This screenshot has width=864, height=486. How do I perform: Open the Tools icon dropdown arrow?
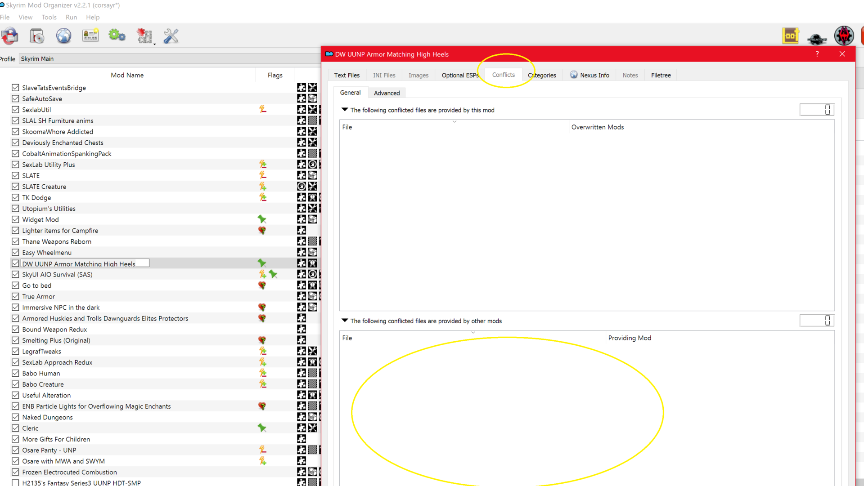154,44
